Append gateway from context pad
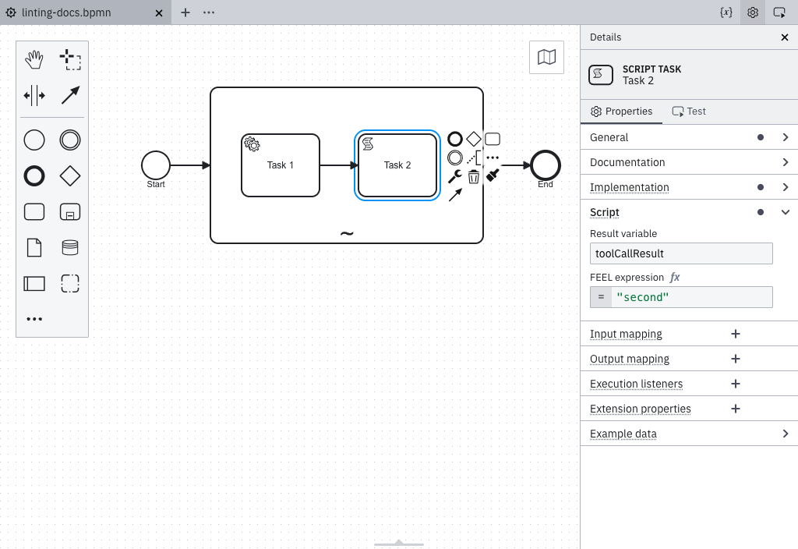Viewport: 798px width, 549px height. (474, 139)
